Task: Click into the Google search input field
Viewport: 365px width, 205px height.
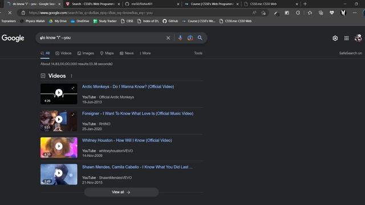Action: [x=102, y=38]
